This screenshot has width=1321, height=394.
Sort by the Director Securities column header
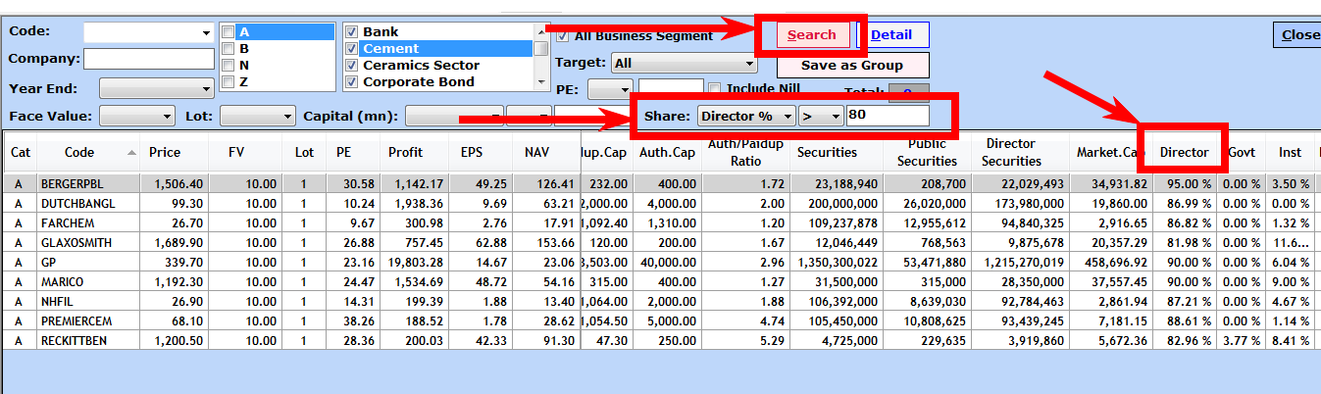pyautogui.click(x=1020, y=153)
